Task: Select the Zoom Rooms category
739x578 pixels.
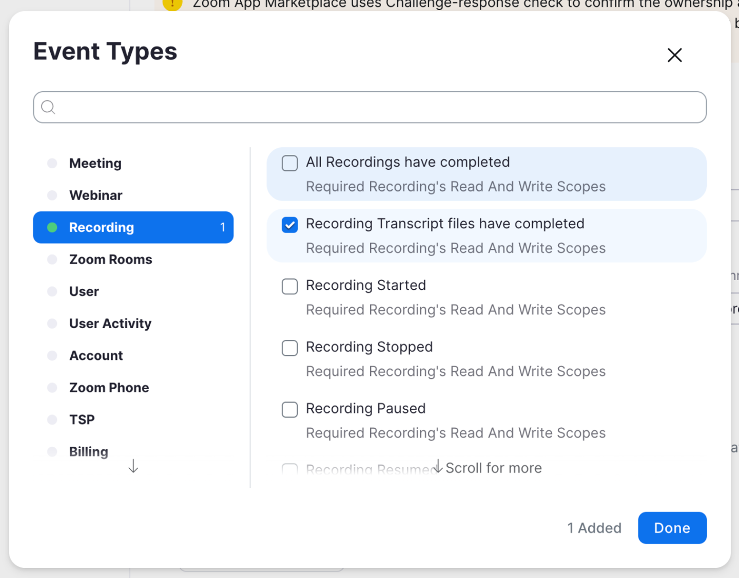Action: click(111, 260)
